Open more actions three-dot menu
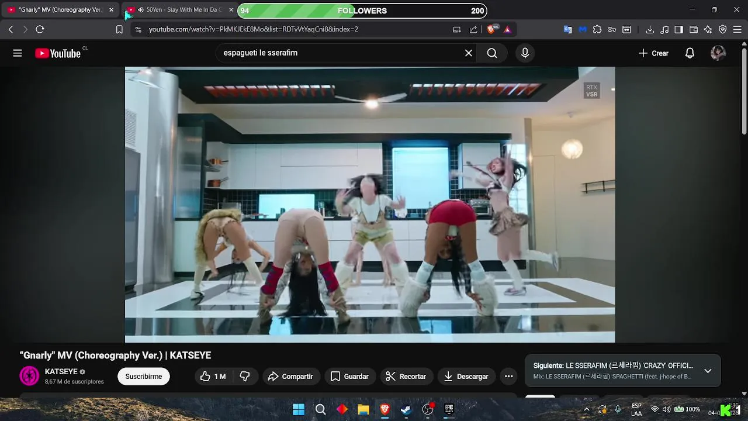Screen dimensions: 748x421 tap(508, 377)
